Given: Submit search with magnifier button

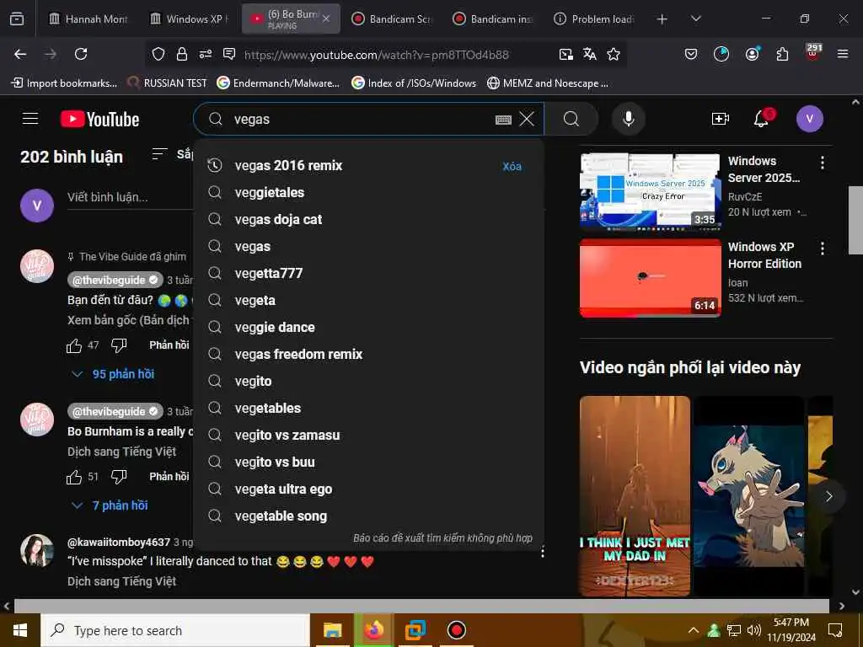Looking at the screenshot, I should tap(571, 119).
